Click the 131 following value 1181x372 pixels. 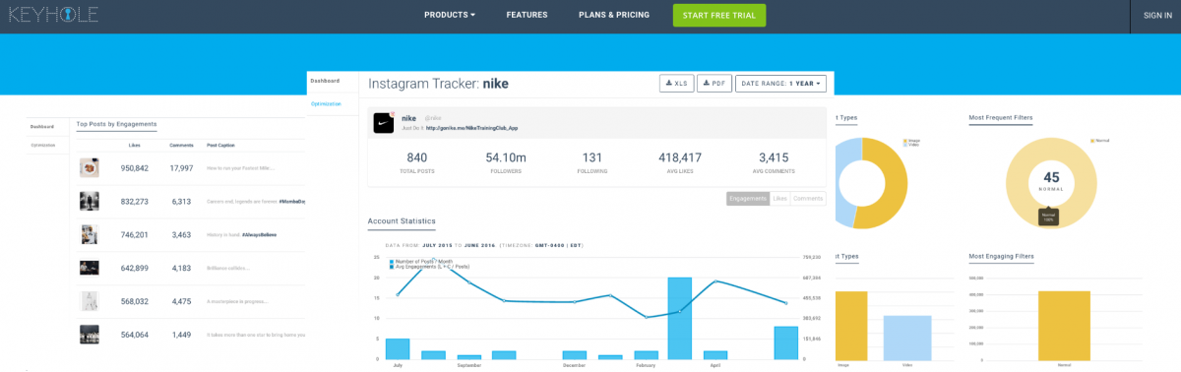[592, 157]
